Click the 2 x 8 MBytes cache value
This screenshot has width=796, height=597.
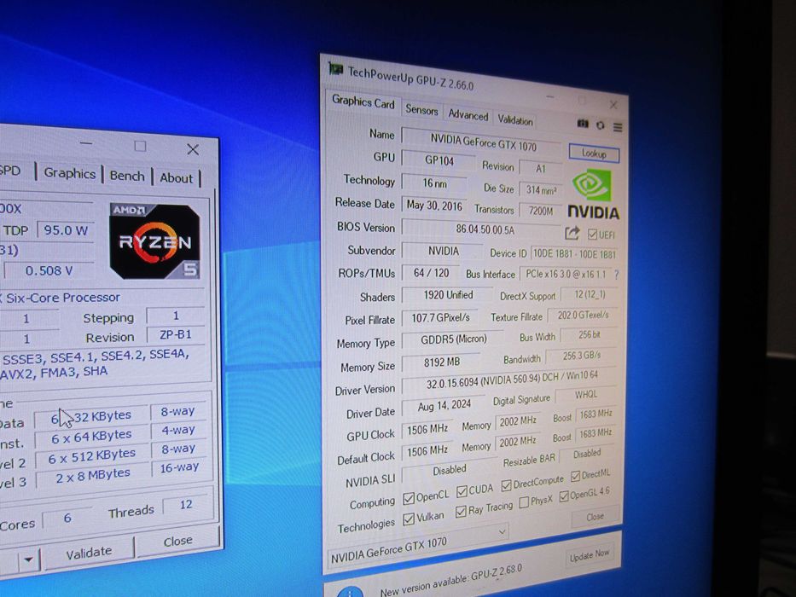tap(93, 476)
